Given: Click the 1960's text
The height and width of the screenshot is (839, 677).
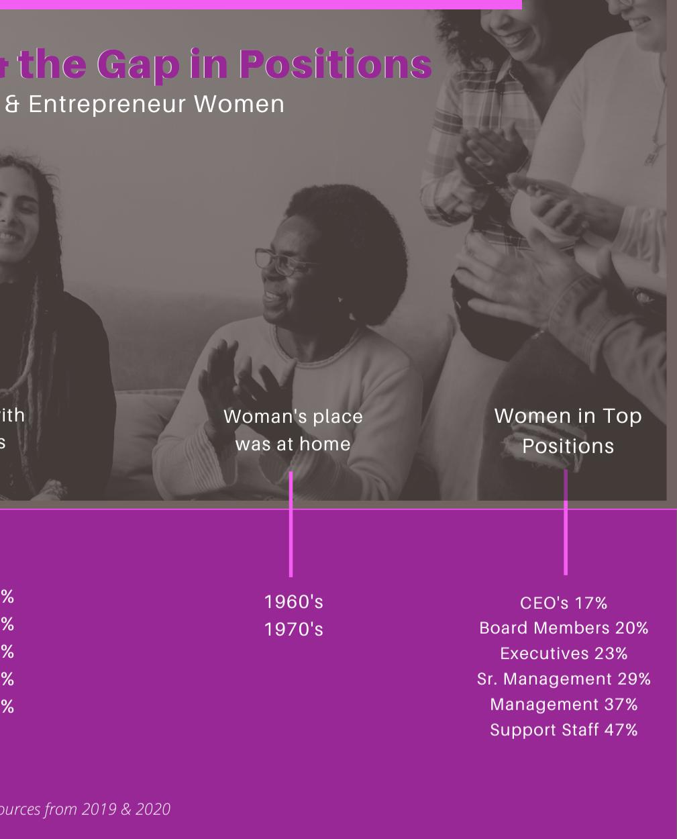Looking at the screenshot, I should (x=294, y=602).
